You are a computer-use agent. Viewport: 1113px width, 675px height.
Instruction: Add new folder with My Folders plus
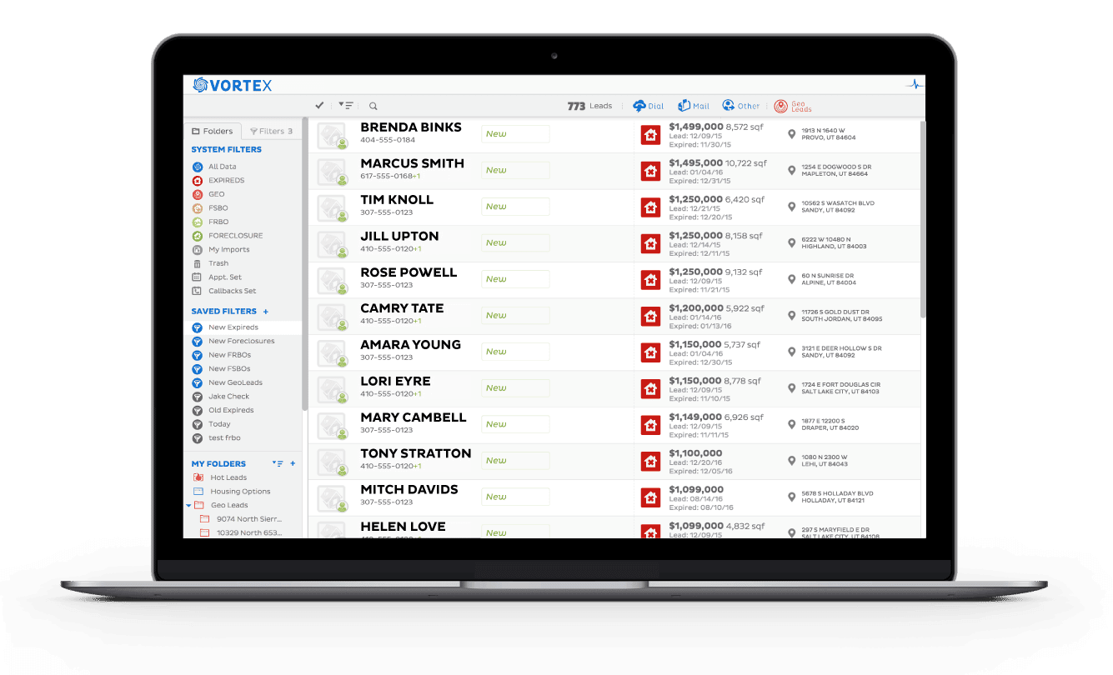tap(293, 463)
